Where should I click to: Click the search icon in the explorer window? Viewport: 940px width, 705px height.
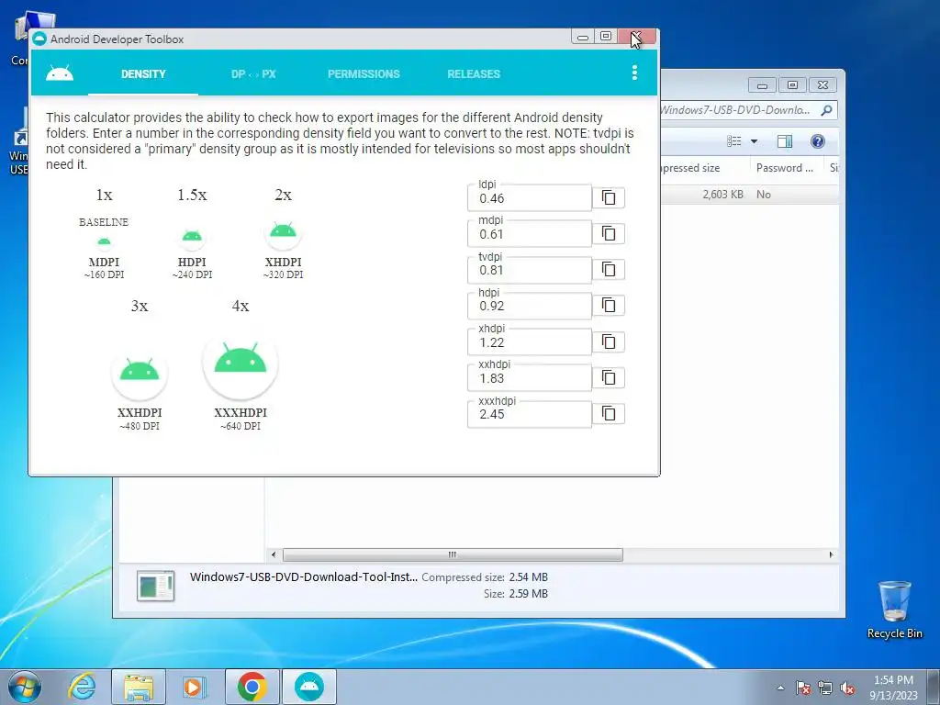pos(826,110)
